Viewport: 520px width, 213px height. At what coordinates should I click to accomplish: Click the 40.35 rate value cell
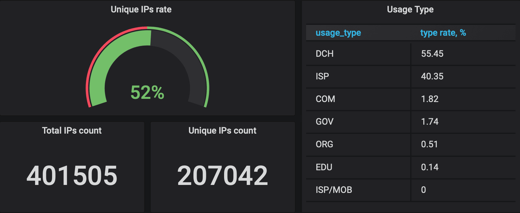(x=432, y=76)
